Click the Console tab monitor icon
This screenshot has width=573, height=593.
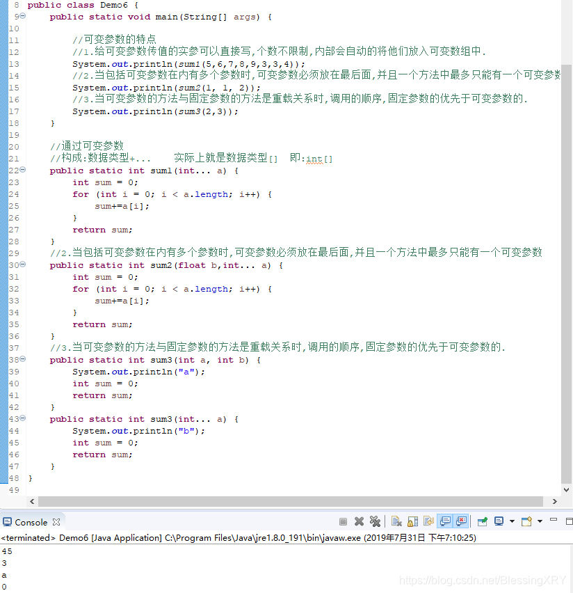[7, 522]
